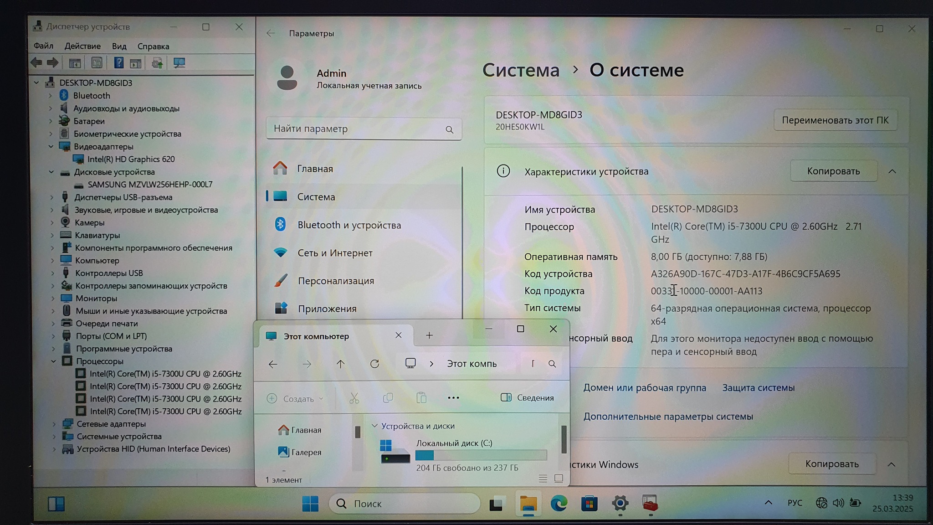This screenshot has width=933, height=525.
Task: Open Microsoft Edge from the taskbar
Action: (x=559, y=504)
